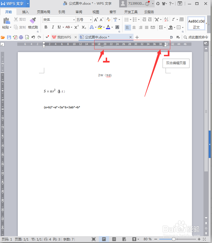Viewport: 212px width, 243px height.
Task: Enable justify alignment button
Action: 147,27
